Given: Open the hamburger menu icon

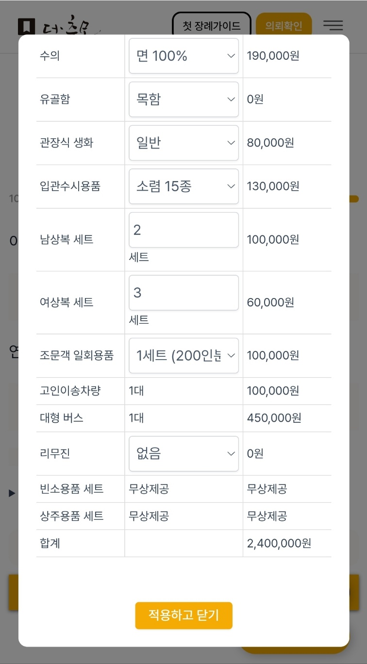Looking at the screenshot, I should pyautogui.click(x=333, y=25).
